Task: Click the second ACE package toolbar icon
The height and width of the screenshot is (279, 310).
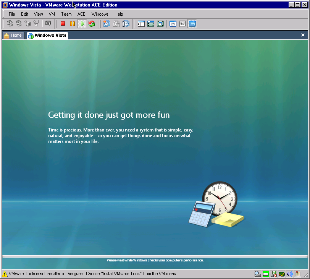Action: pyautogui.click(x=19, y=24)
